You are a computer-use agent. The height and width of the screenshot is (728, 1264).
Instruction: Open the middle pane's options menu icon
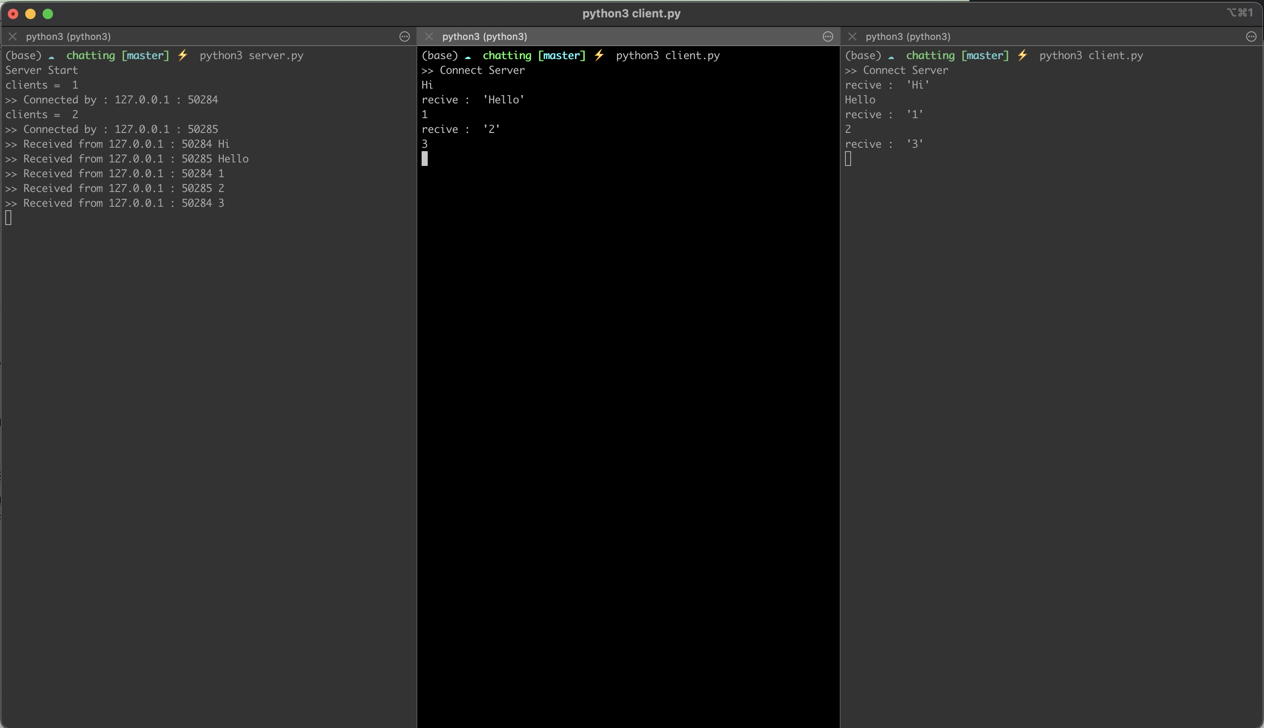pyautogui.click(x=828, y=36)
